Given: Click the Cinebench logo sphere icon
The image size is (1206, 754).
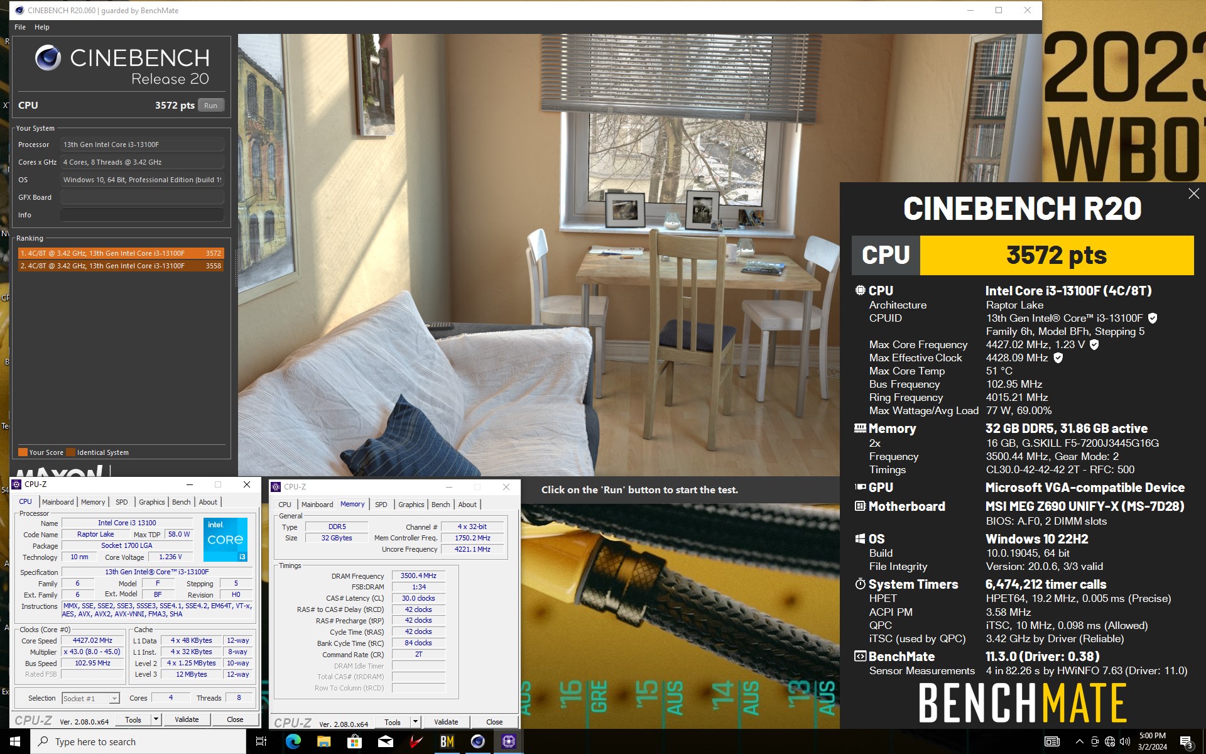Looking at the screenshot, I should (x=48, y=58).
